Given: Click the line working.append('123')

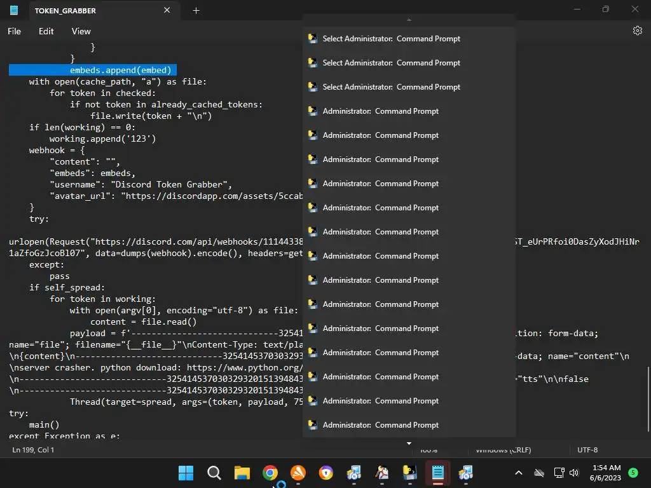Looking at the screenshot, I should [102, 139].
